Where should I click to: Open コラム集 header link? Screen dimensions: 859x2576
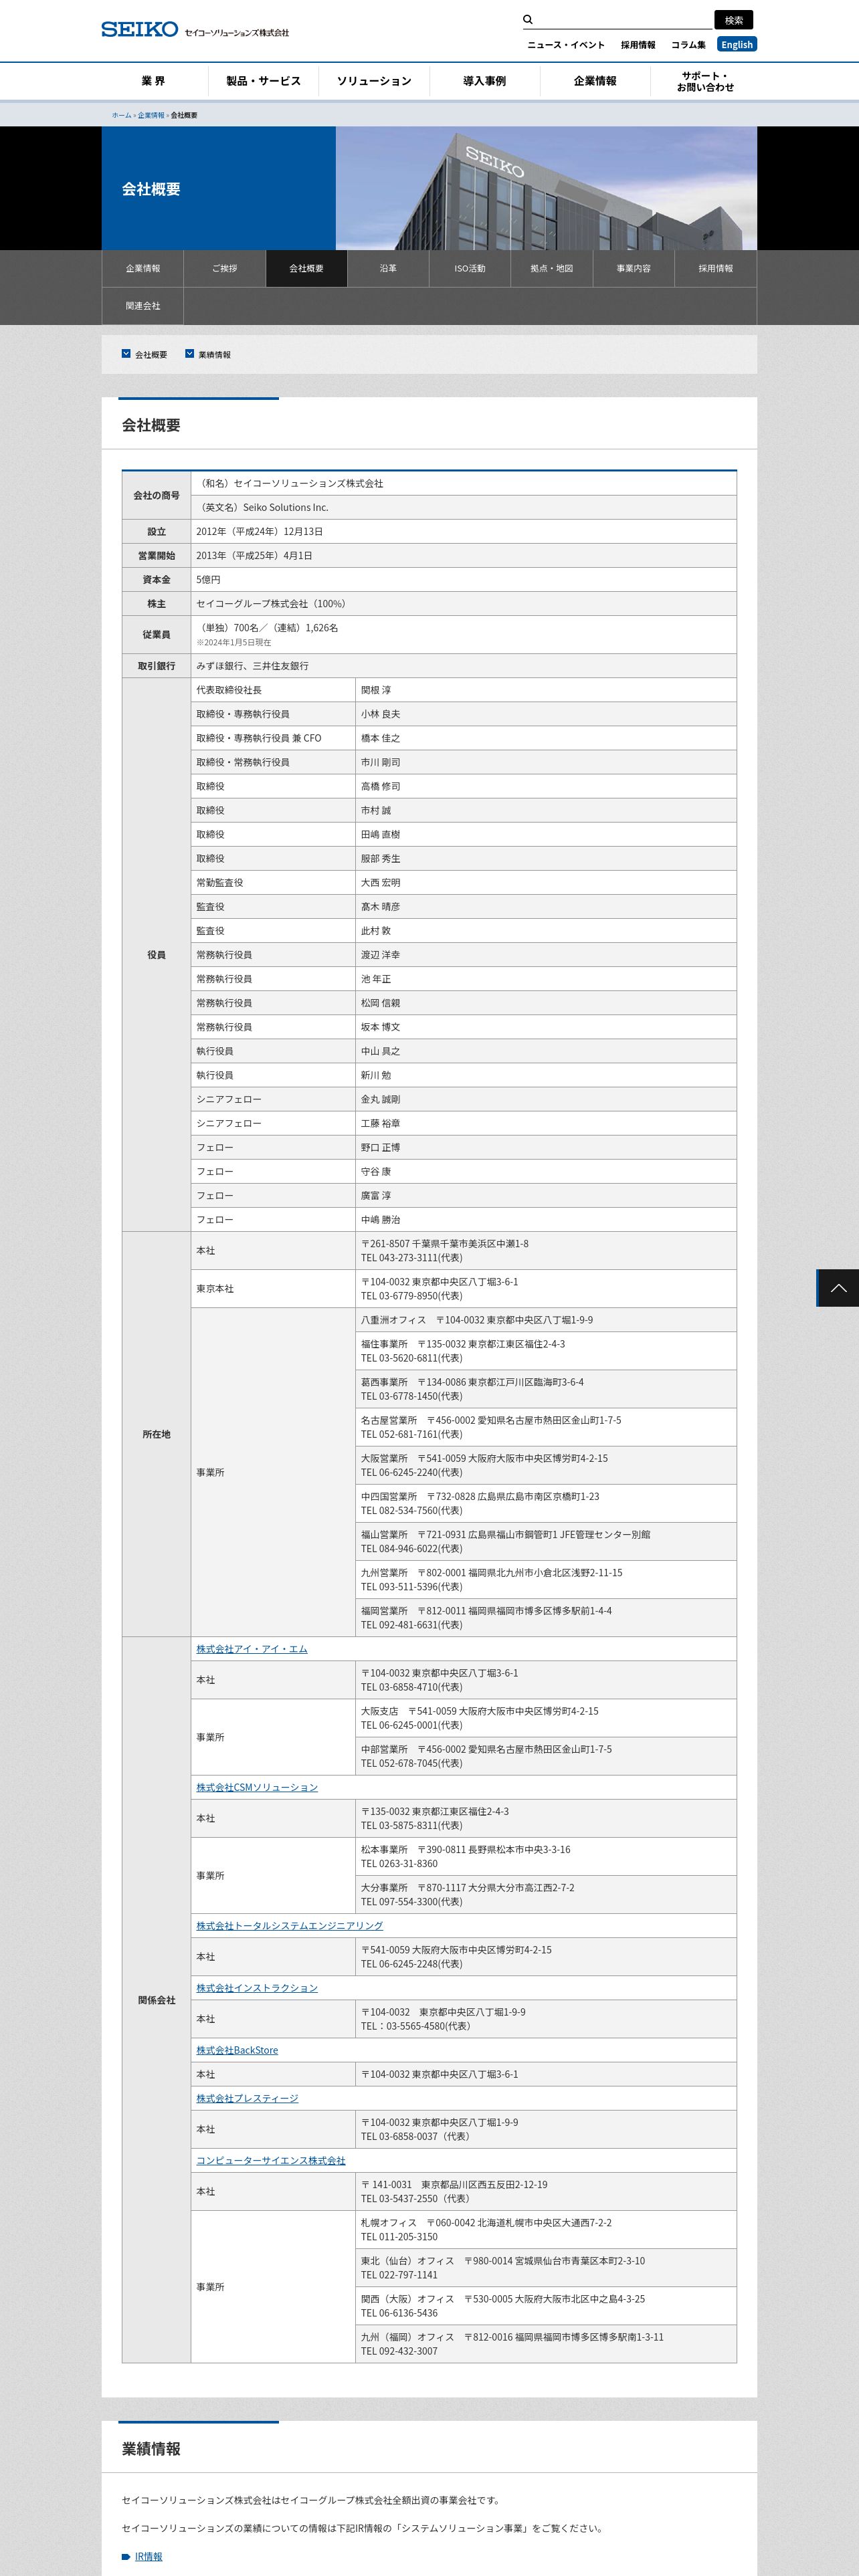pos(688,45)
